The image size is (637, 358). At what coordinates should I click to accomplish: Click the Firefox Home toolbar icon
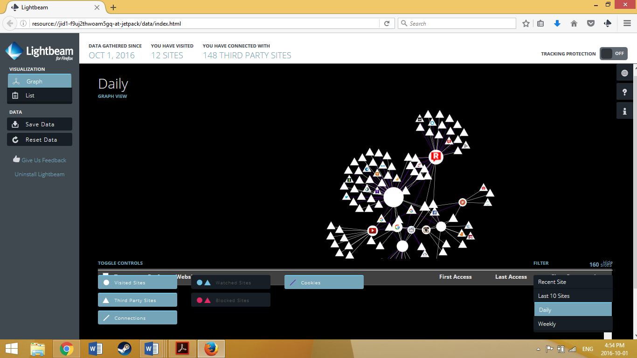tap(574, 23)
